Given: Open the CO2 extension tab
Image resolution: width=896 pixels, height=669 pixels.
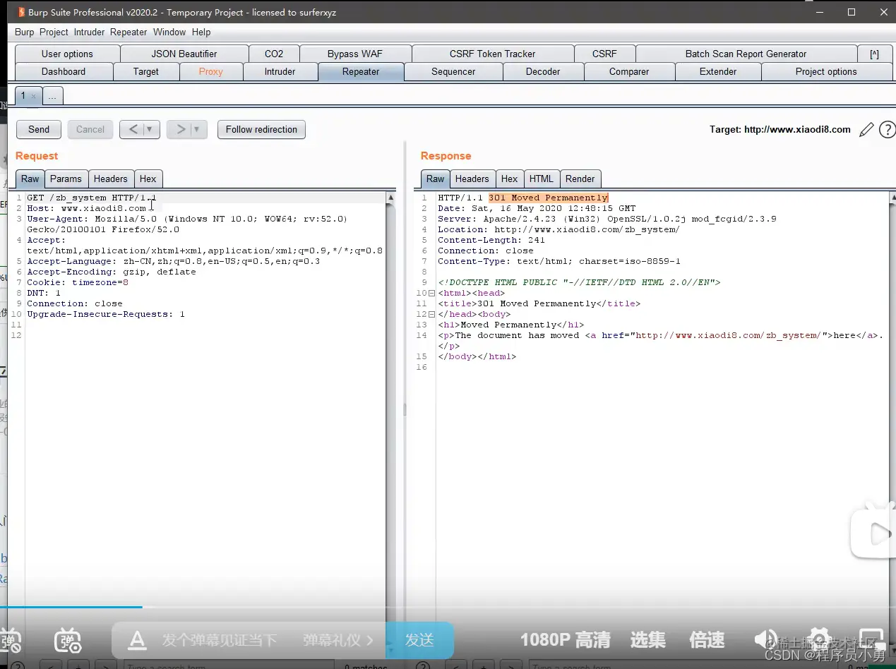Looking at the screenshot, I should [274, 54].
